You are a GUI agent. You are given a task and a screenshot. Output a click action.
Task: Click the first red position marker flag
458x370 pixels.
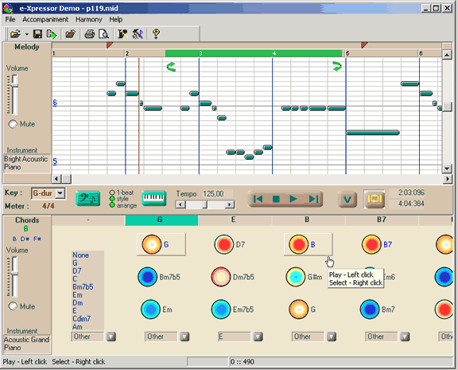(x=109, y=45)
